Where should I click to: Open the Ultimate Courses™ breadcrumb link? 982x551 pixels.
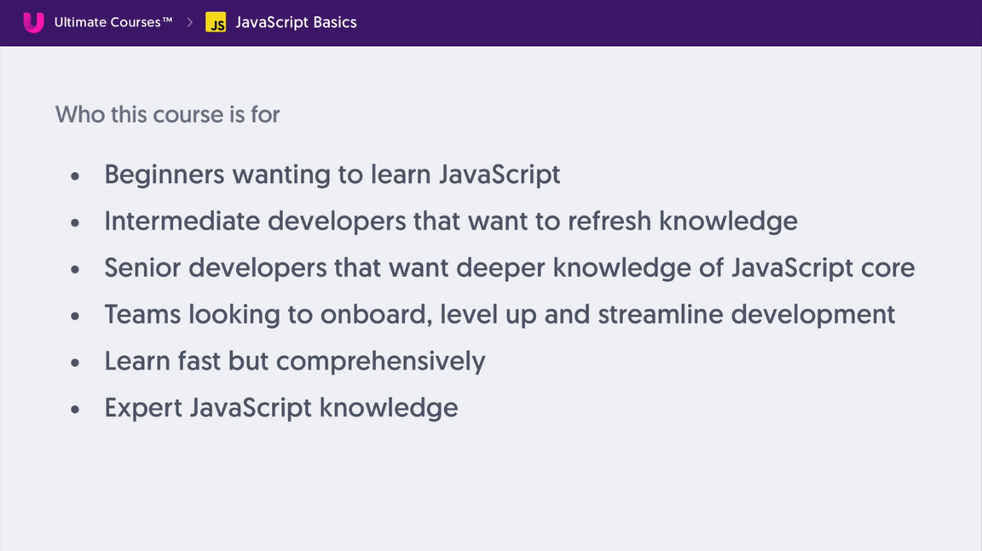pyautogui.click(x=113, y=23)
